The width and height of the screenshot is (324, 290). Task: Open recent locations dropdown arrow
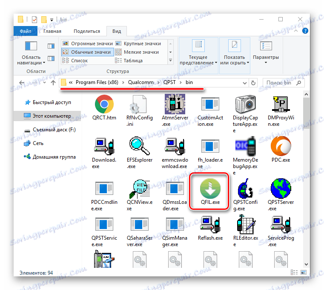coord(44,83)
